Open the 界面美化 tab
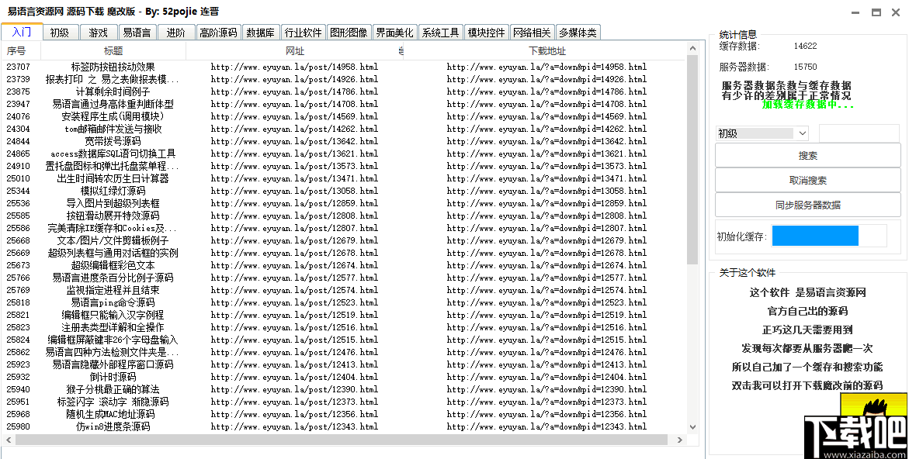This screenshot has width=909, height=459. tap(395, 33)
